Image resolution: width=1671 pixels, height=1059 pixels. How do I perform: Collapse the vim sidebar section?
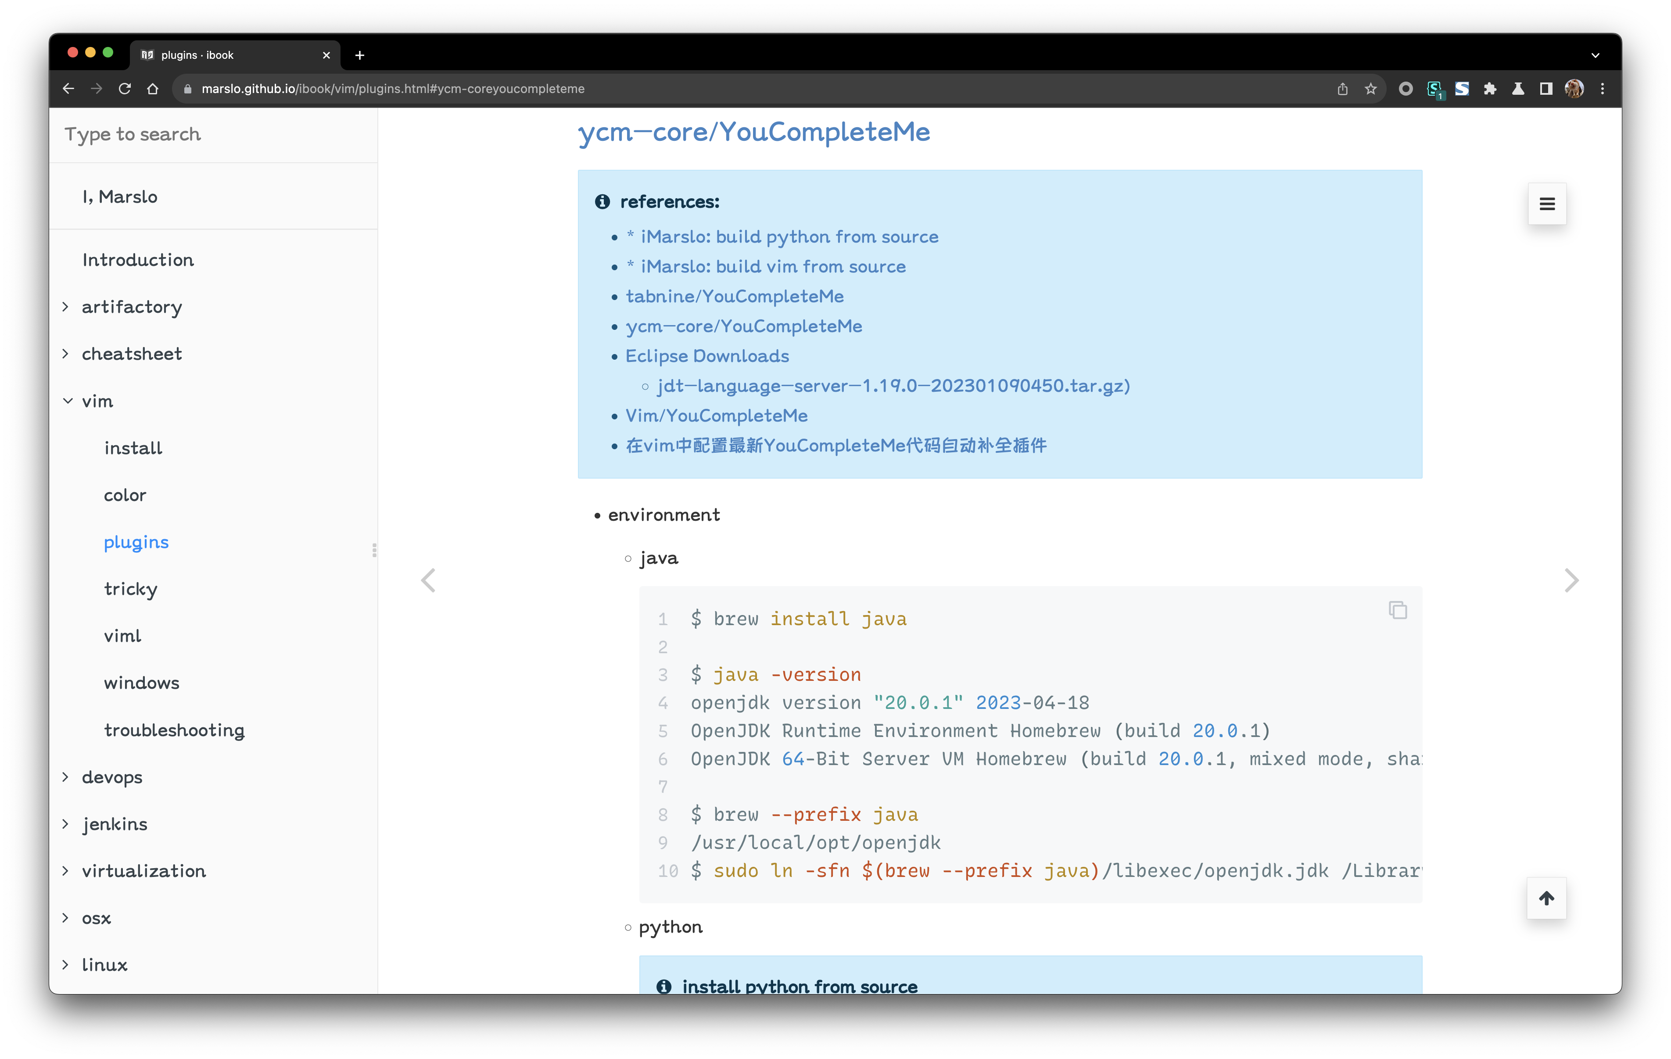tap(67, 401)
